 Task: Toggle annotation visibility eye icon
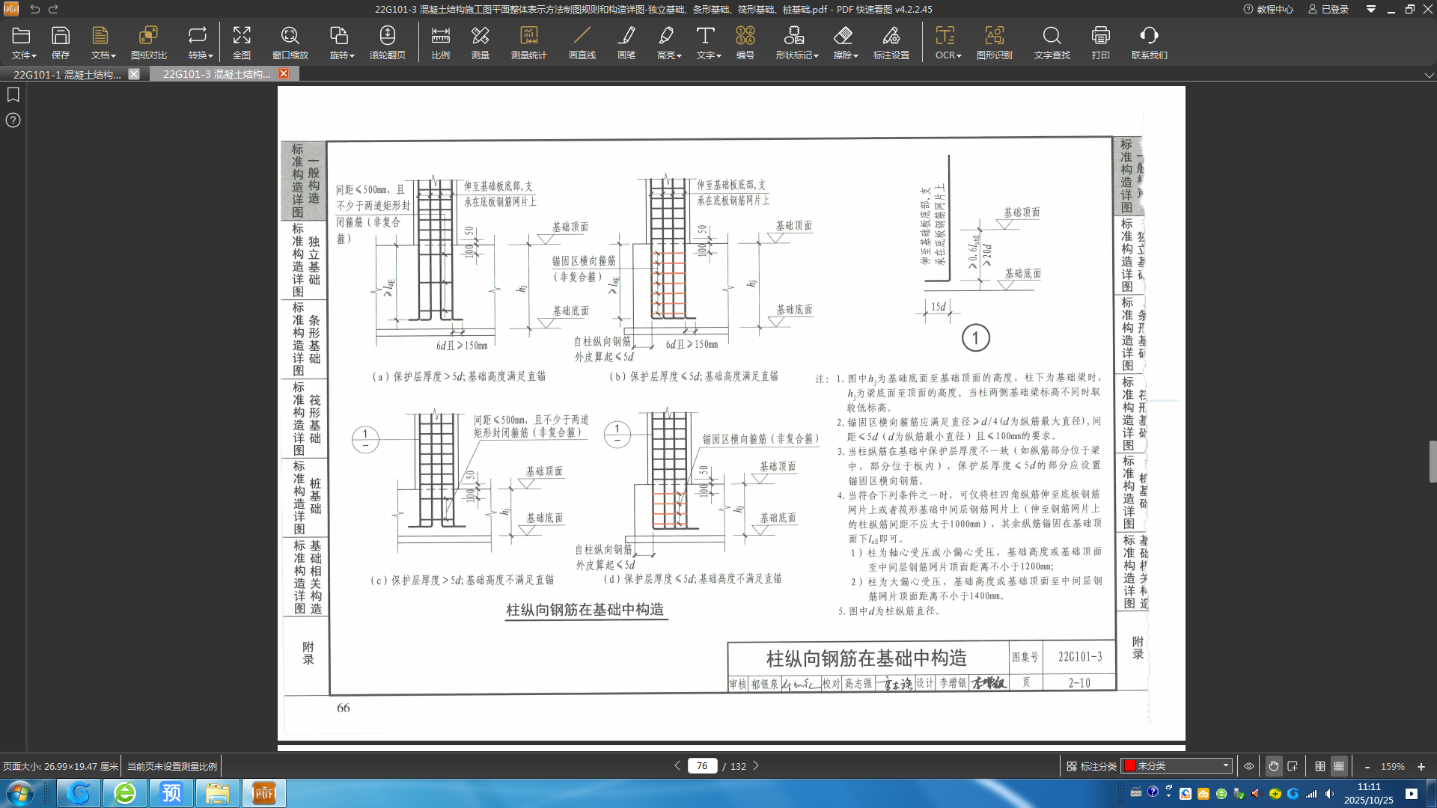[x=1248, y=766]
